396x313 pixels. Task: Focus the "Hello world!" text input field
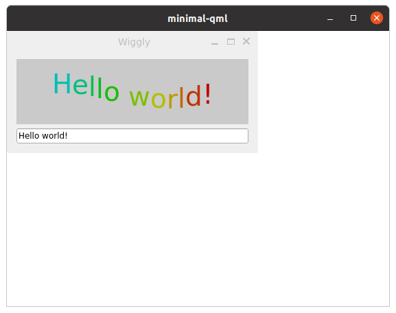(132, 136)
